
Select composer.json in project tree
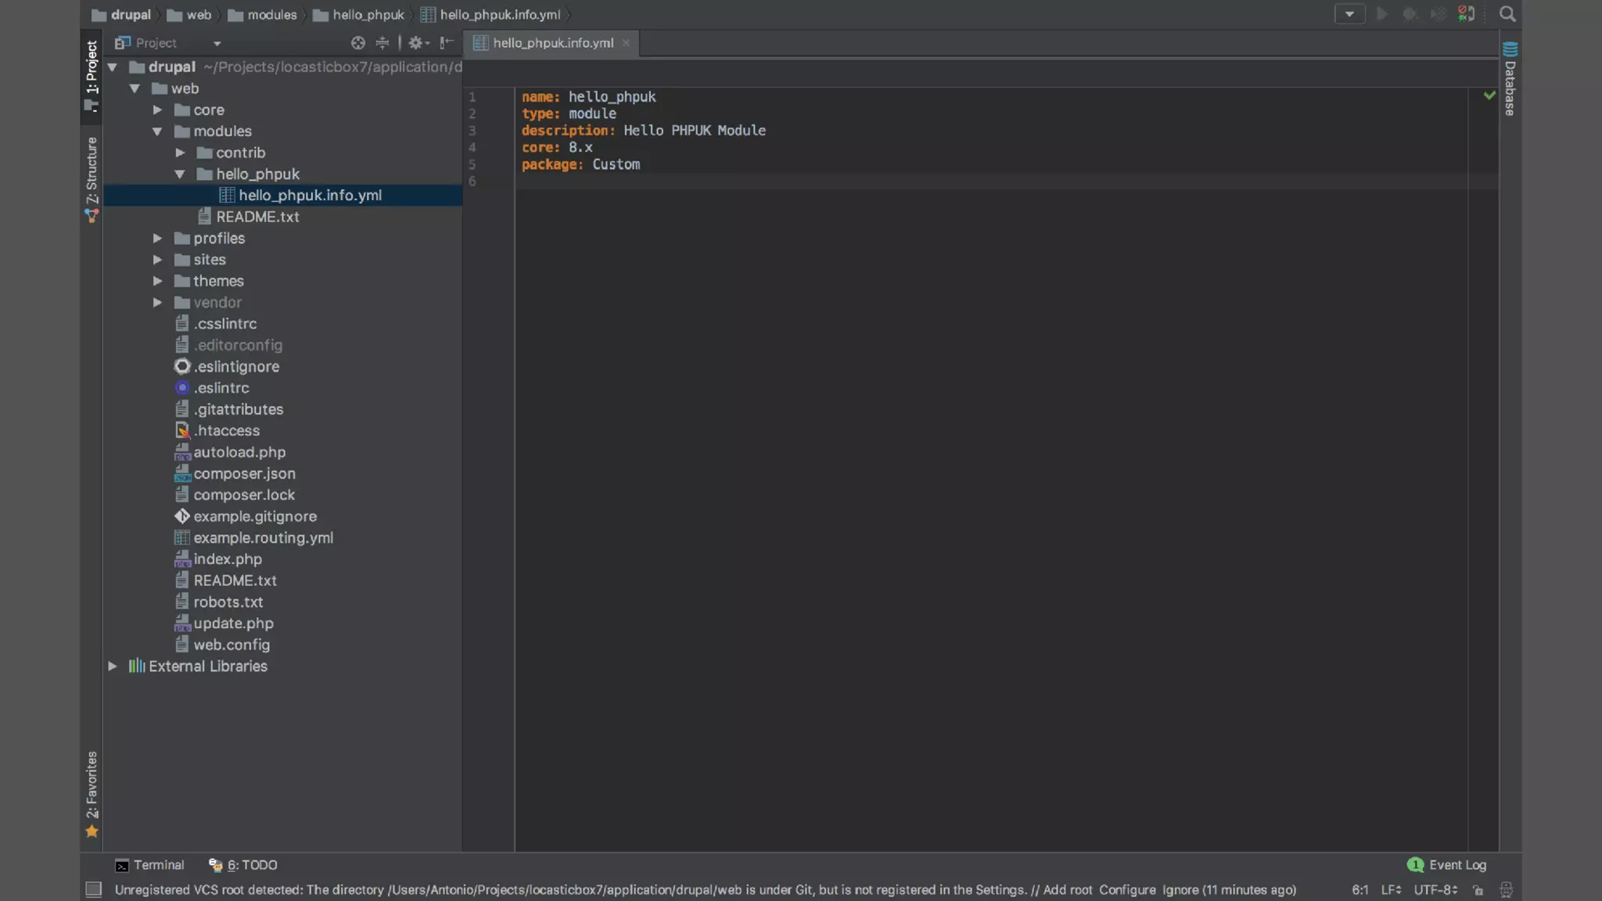point(244,474)
